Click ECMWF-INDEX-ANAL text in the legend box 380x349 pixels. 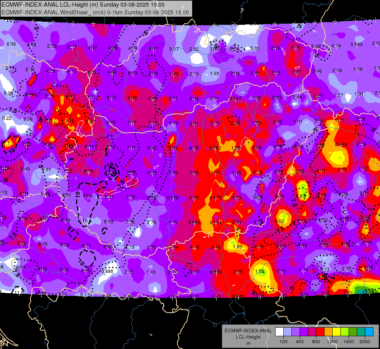coord(248,331)
